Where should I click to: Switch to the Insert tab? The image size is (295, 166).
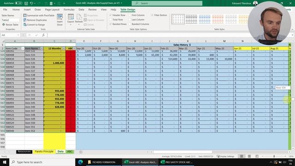pos(27,9)
